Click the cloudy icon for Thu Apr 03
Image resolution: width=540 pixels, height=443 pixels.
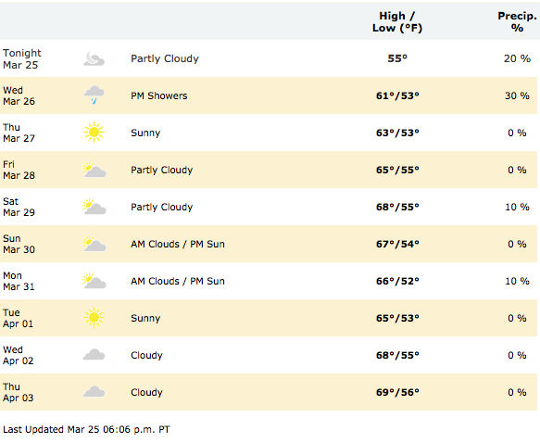[x=94, y=392]
